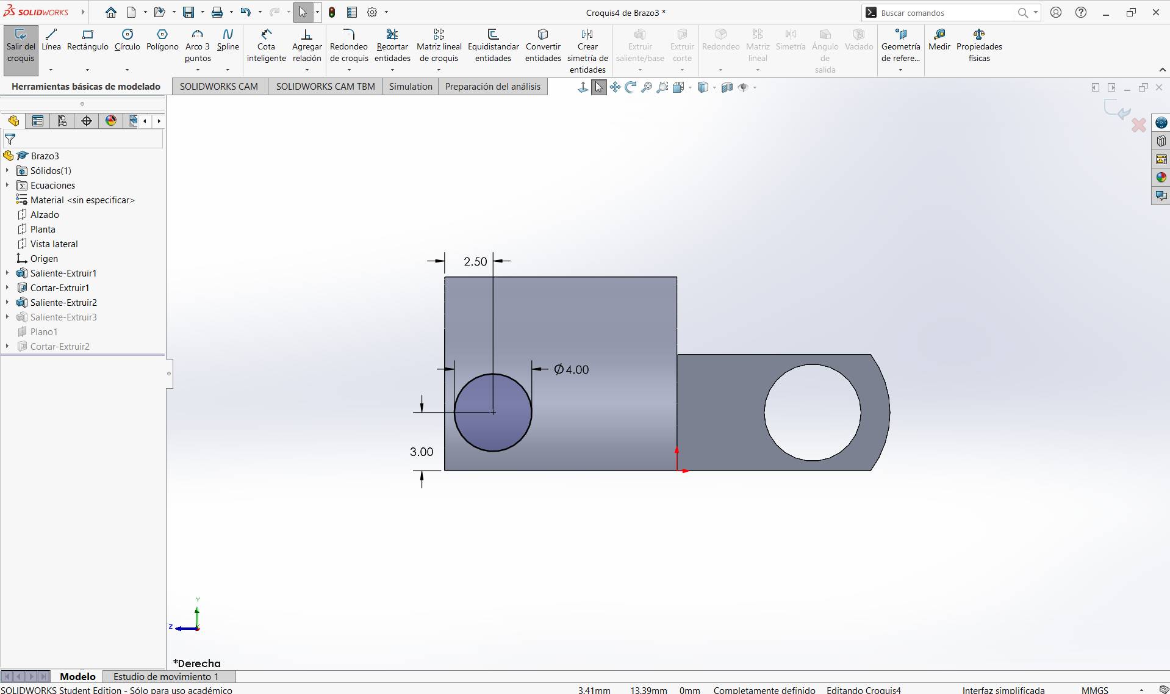Open the DimXpertManager crosshair tab

[x=87, y=121]
